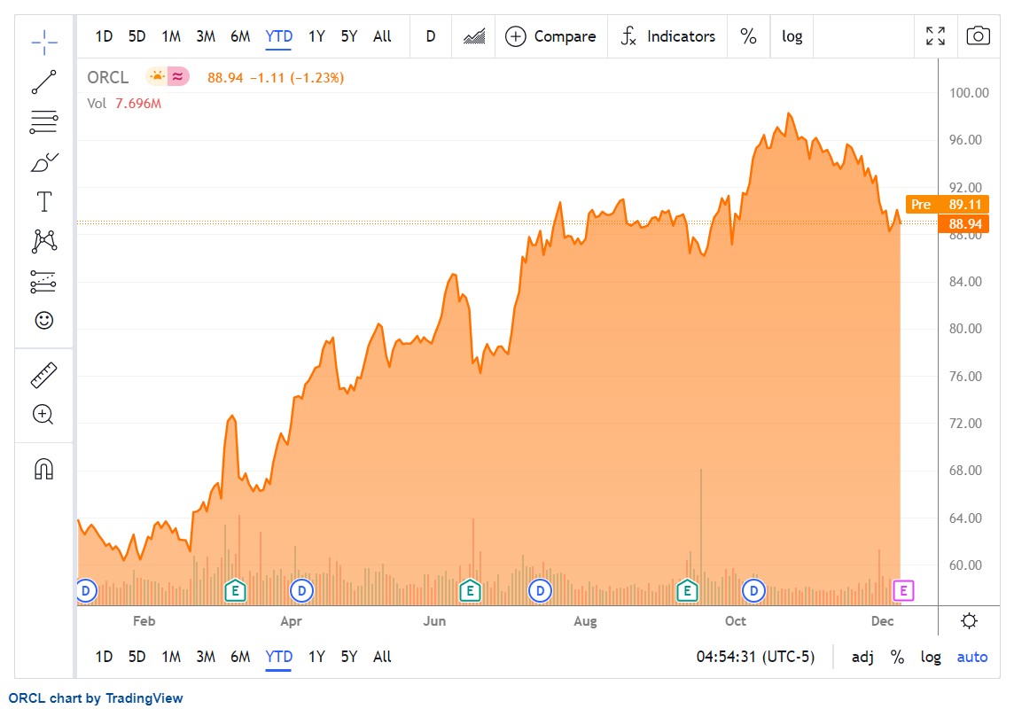This screenshot has width=1014, height=709.
Task: Select 1M range in bottom bar
Action: click(x=171, y=657)
